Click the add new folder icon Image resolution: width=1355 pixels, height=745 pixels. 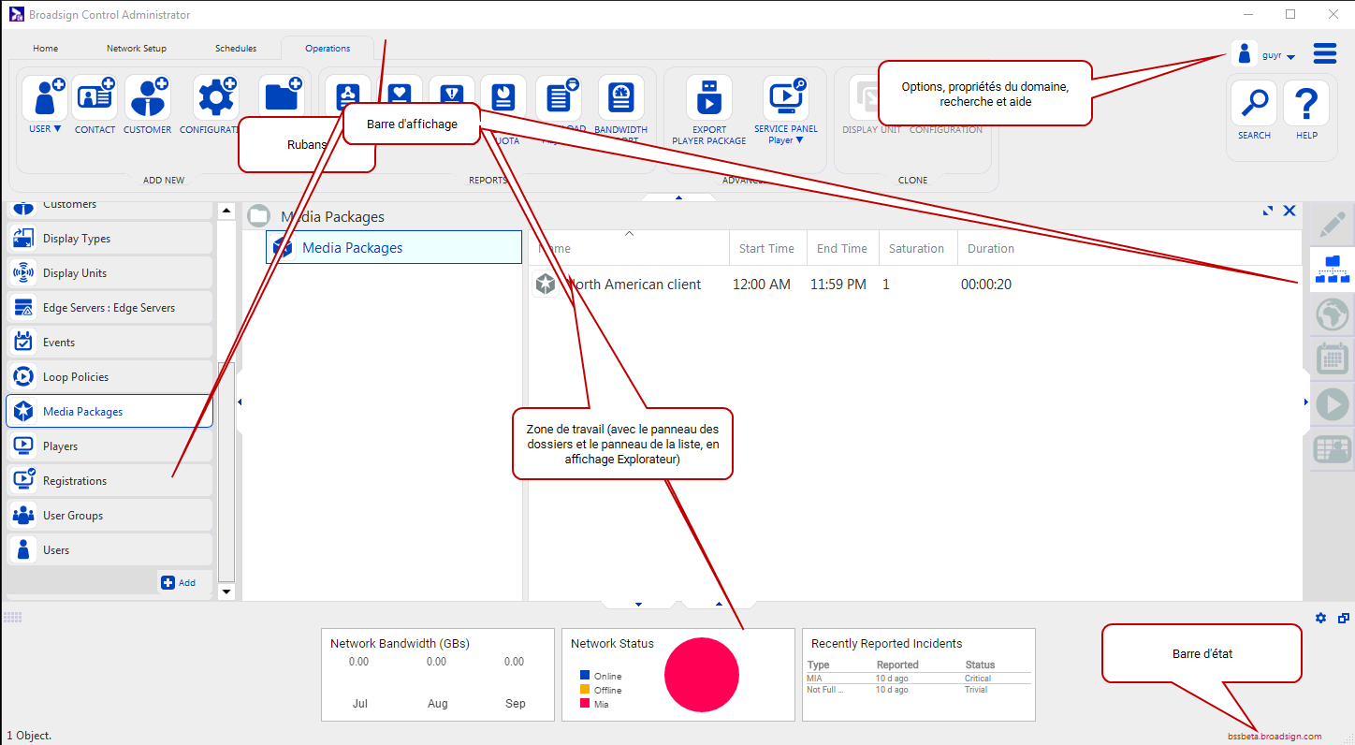282,97
